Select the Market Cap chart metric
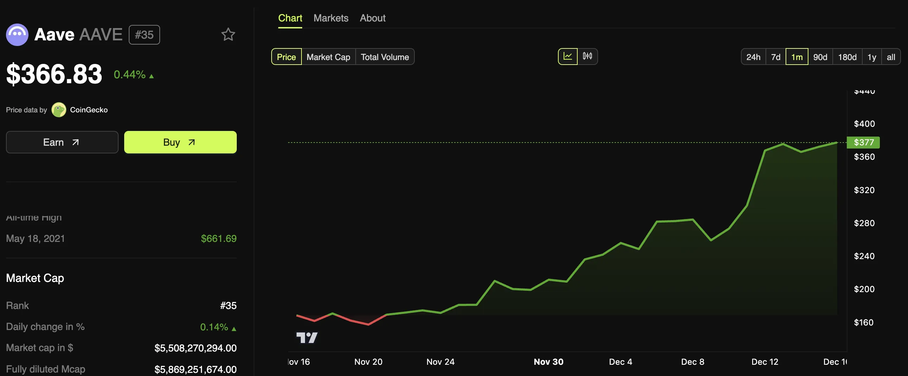The image size is (908, 376). pos(328,57)
